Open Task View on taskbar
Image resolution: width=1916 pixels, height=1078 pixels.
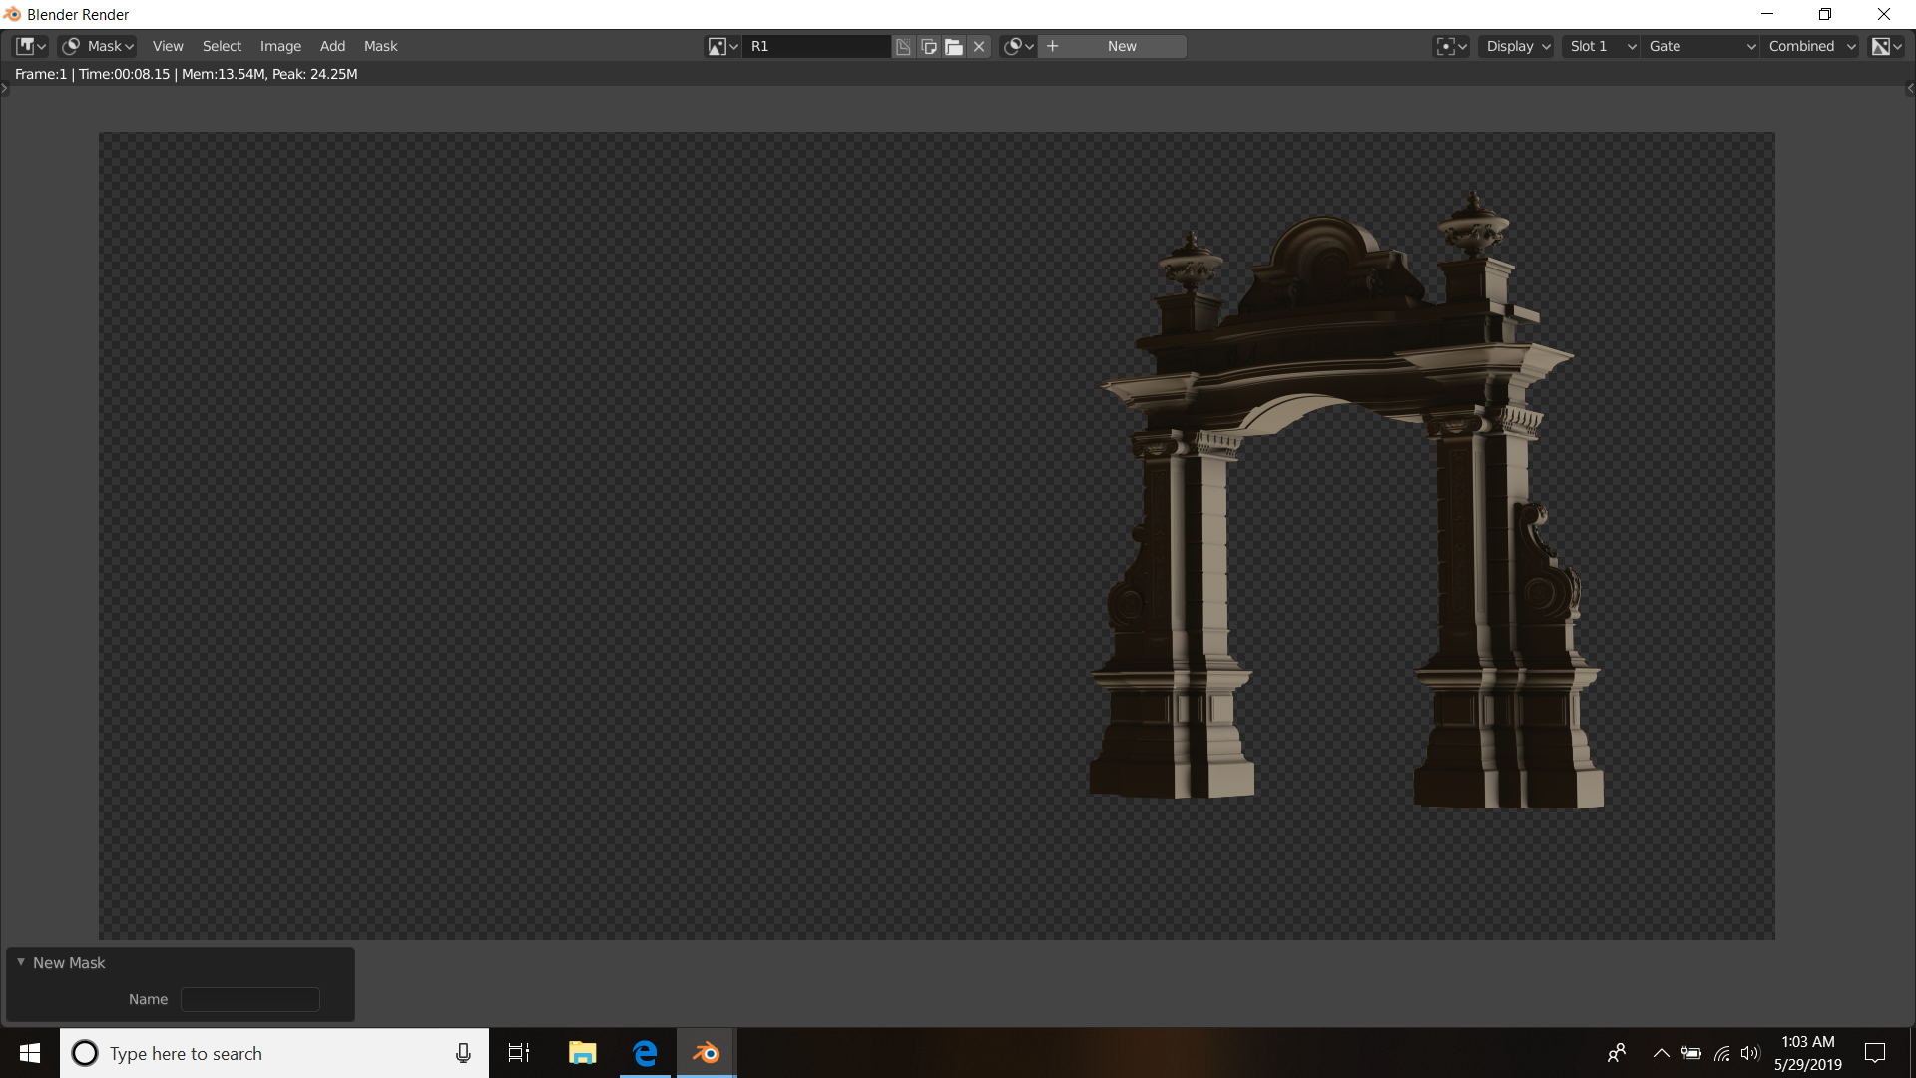(519, 1053)
